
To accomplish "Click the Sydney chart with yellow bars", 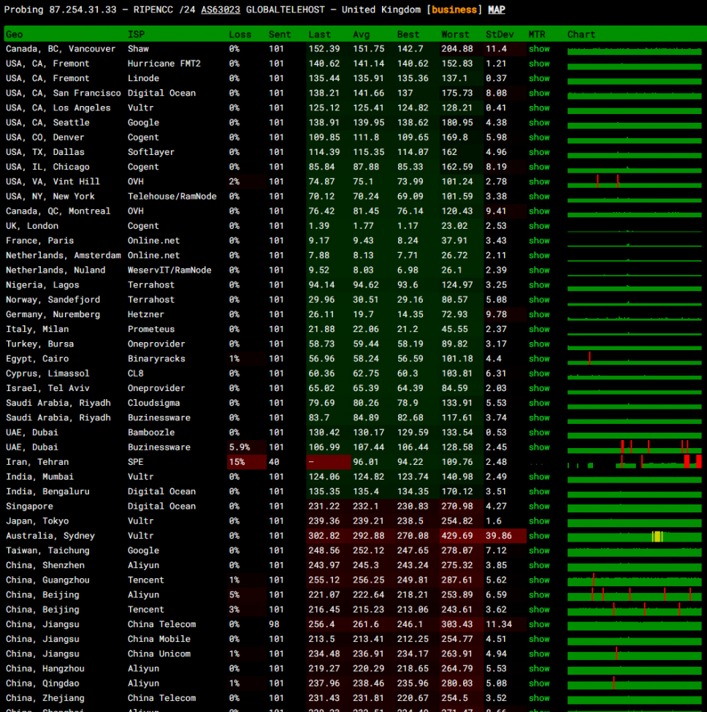I will pyautogui.click(x=635, y=536).
